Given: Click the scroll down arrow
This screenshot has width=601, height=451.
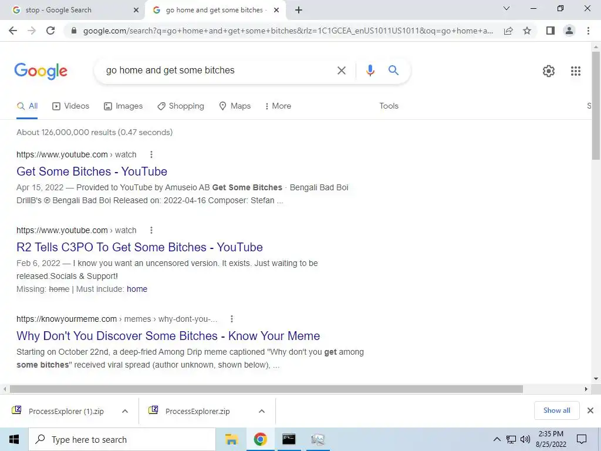Looking at the screenshot, I should (x=596, y=379).
